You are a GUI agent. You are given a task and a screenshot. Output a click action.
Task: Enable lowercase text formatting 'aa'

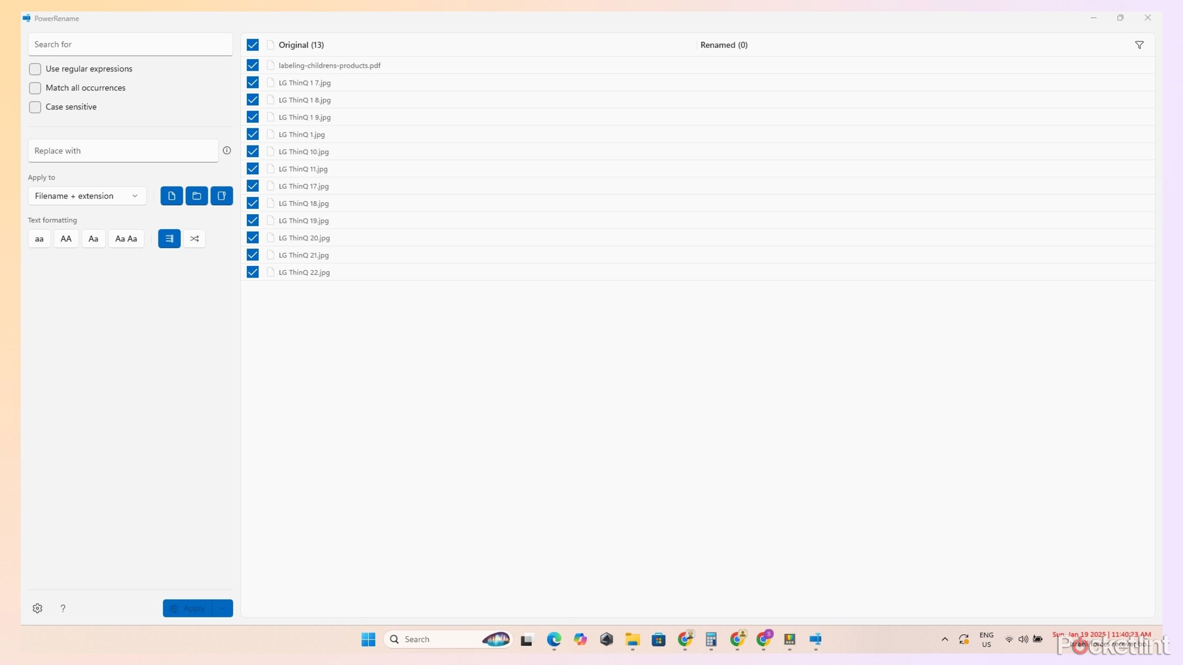[x=39, y=238]
